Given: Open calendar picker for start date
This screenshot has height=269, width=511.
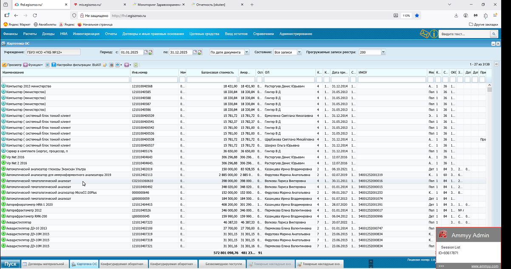Looking at the screenshot, I should (x=146, y=52).
